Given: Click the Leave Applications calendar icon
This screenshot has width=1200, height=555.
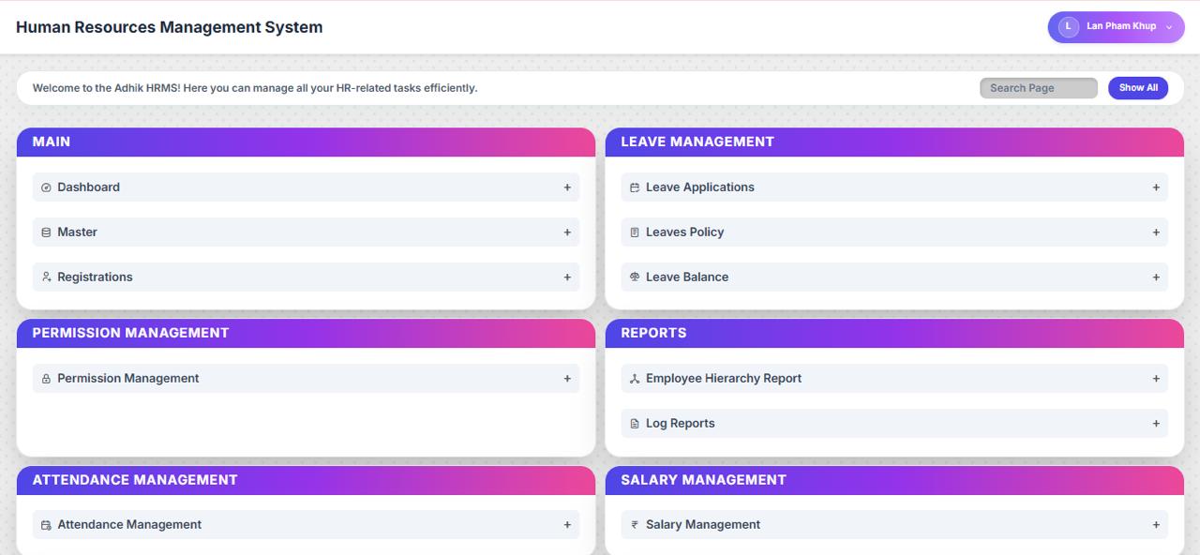Looking at the screenshot, I should coord(635,187).
